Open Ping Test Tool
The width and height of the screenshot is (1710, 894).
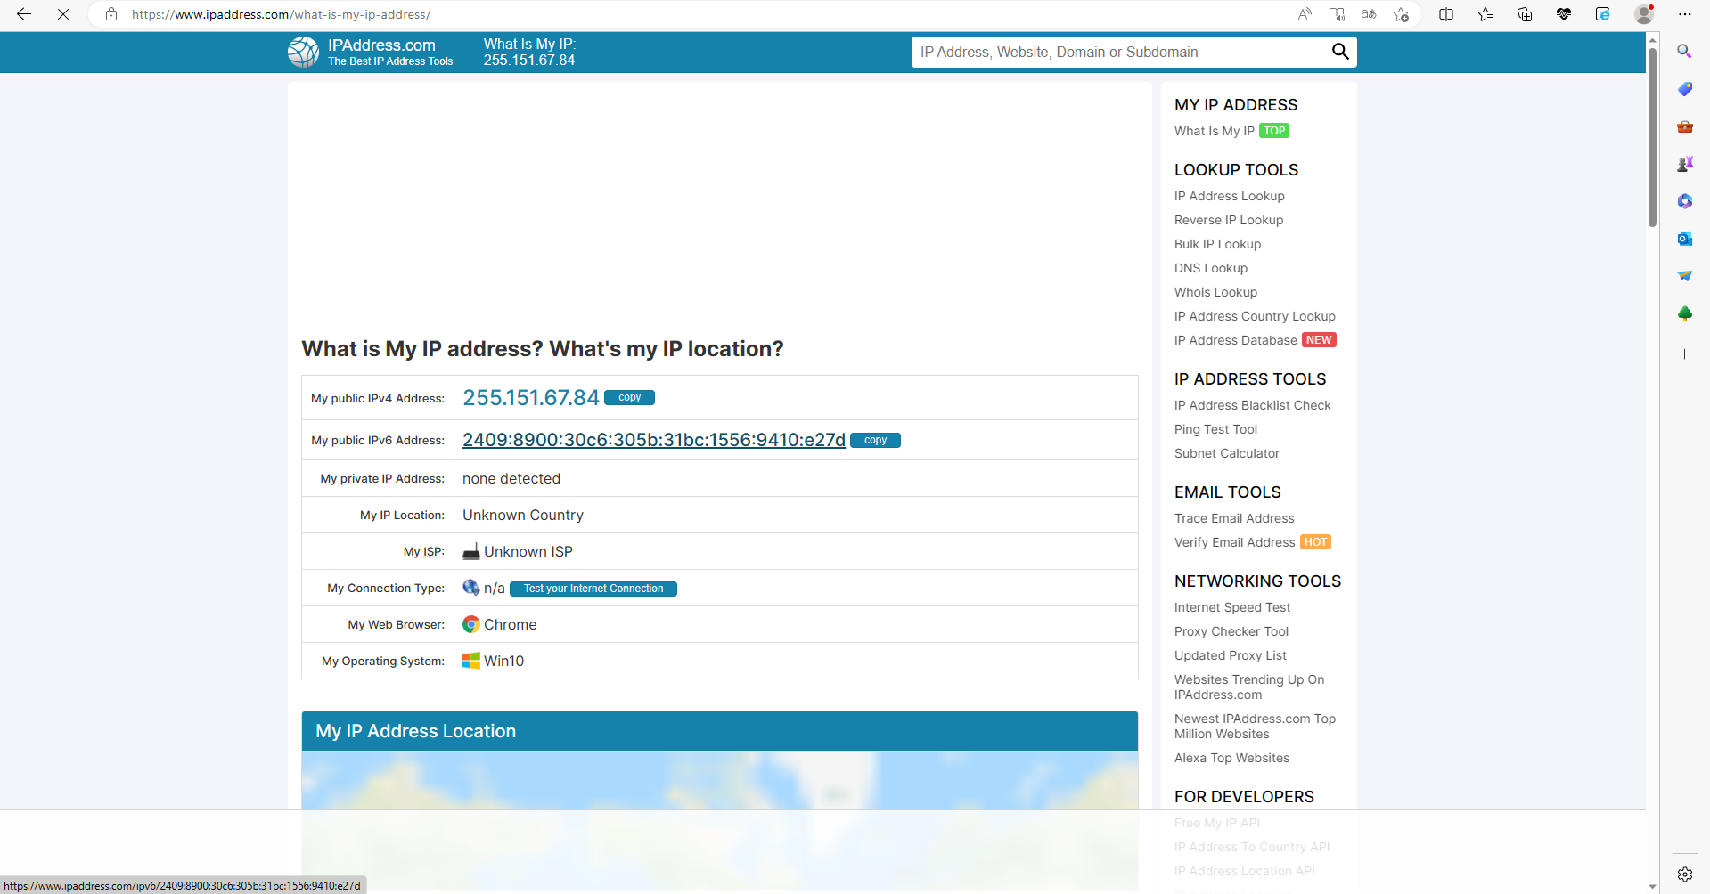(1216, 429)
